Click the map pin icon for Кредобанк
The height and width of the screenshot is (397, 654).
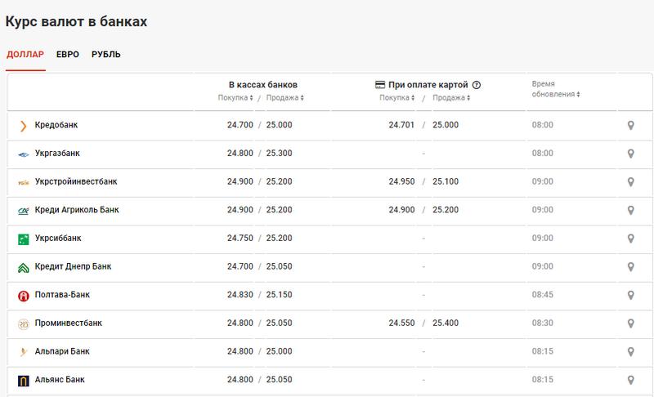coord(630,125)
